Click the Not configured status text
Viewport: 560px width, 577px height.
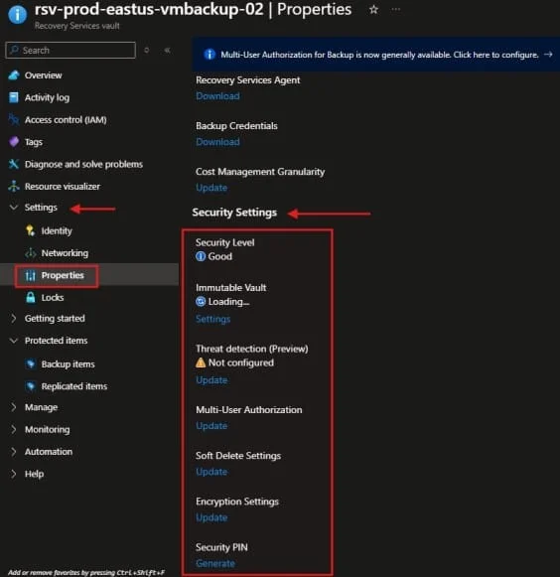pos(241,362)
